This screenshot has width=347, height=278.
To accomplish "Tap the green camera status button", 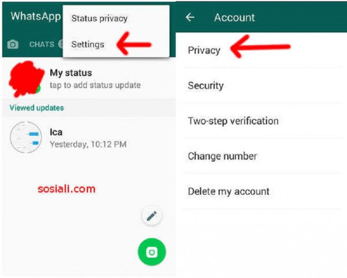I will [x=152, y=252].
